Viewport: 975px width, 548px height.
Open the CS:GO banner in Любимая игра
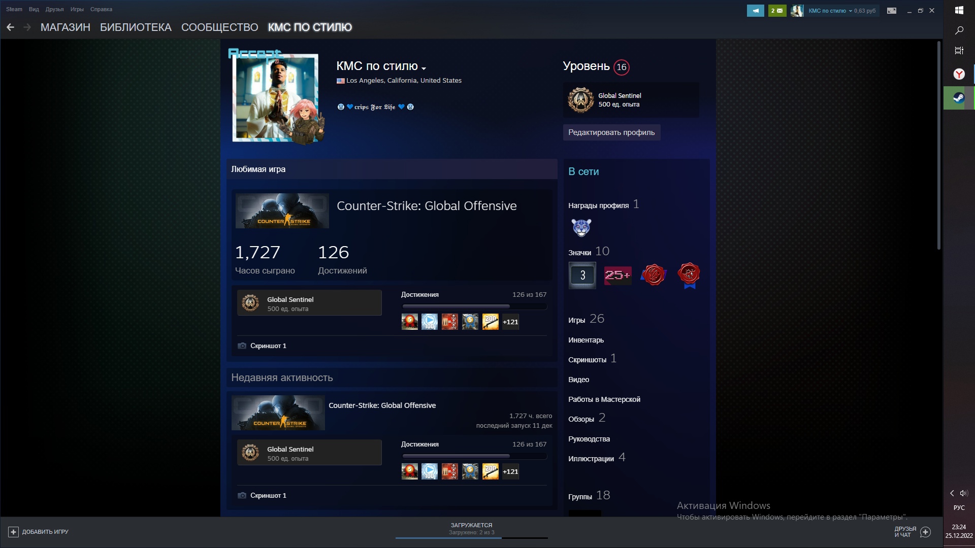point(282,211)
